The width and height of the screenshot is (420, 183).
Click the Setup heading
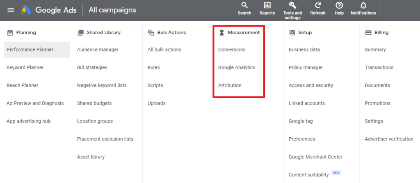click(305, 33)
